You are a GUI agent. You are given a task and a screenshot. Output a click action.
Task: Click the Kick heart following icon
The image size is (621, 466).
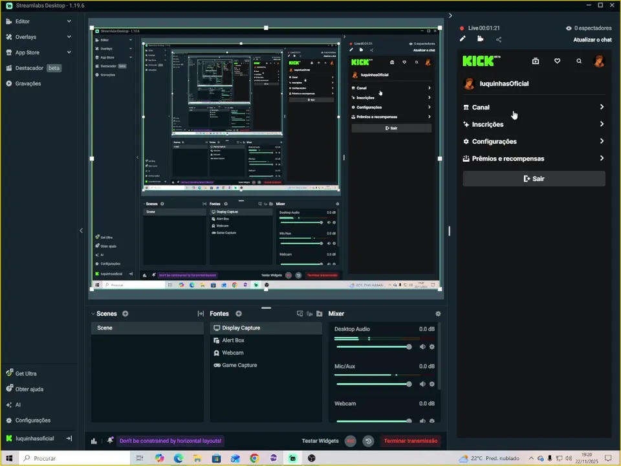click(x=557, y=61)
